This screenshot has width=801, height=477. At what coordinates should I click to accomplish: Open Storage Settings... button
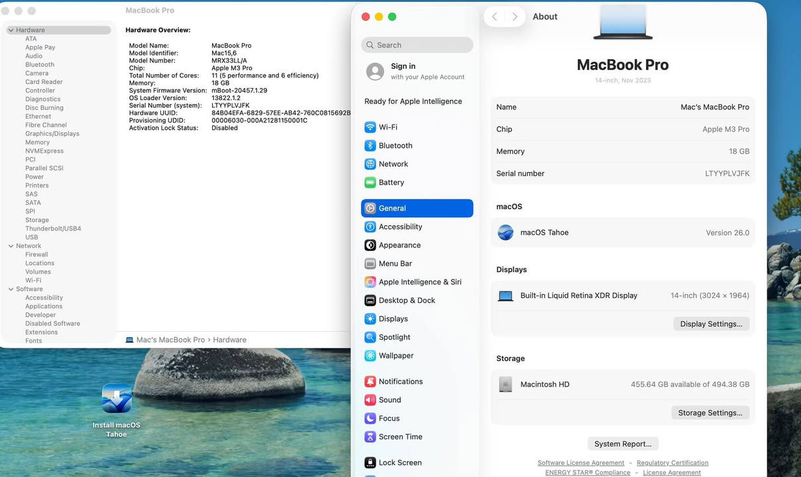(710, 413)
